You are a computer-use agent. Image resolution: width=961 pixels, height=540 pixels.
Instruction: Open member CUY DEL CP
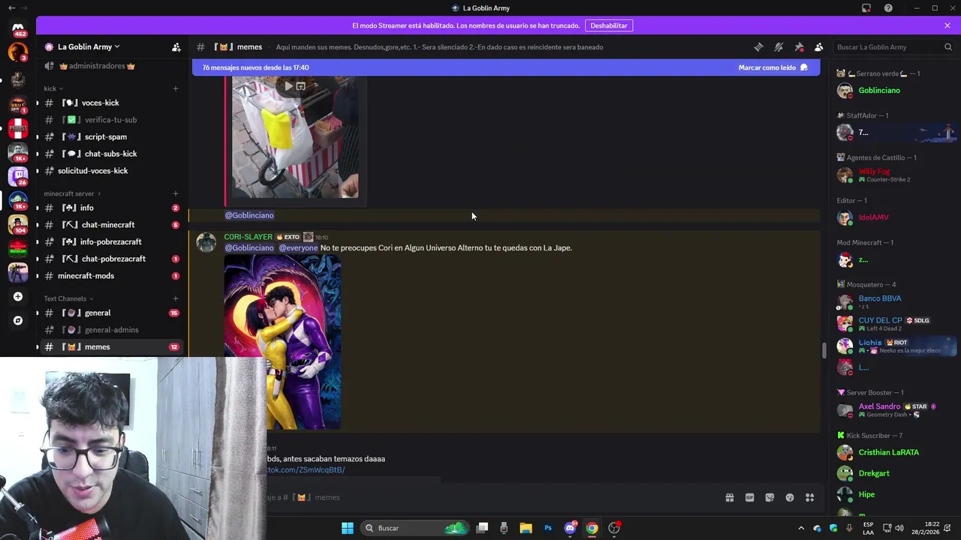893,324
